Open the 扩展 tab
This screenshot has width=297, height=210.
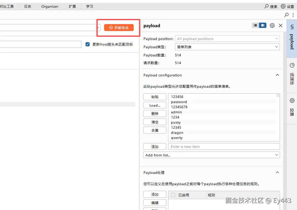[72, 6]
